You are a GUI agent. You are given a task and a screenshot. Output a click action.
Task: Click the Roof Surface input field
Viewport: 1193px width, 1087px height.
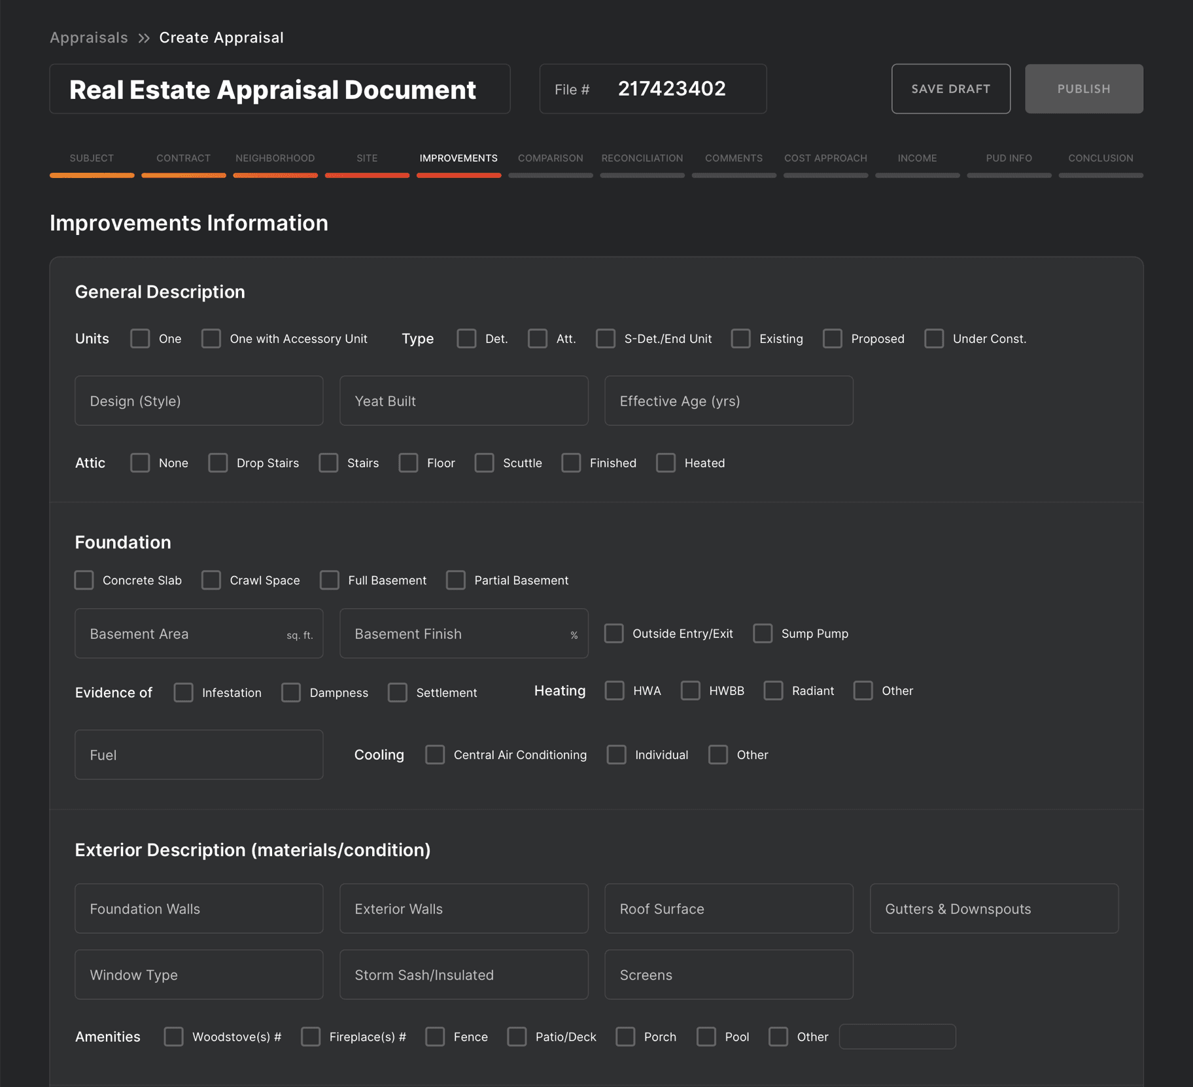click(x=728, y=908)
